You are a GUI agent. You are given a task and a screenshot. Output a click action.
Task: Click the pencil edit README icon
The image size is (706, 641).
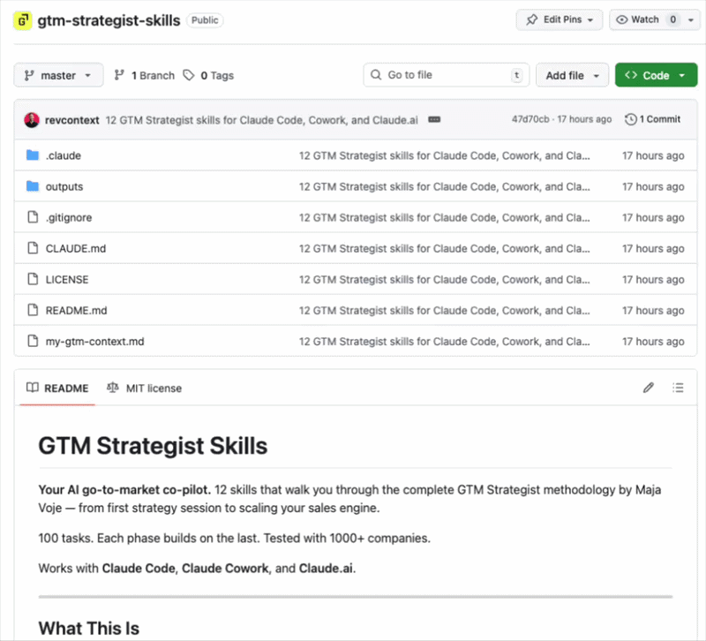(649, 388)
